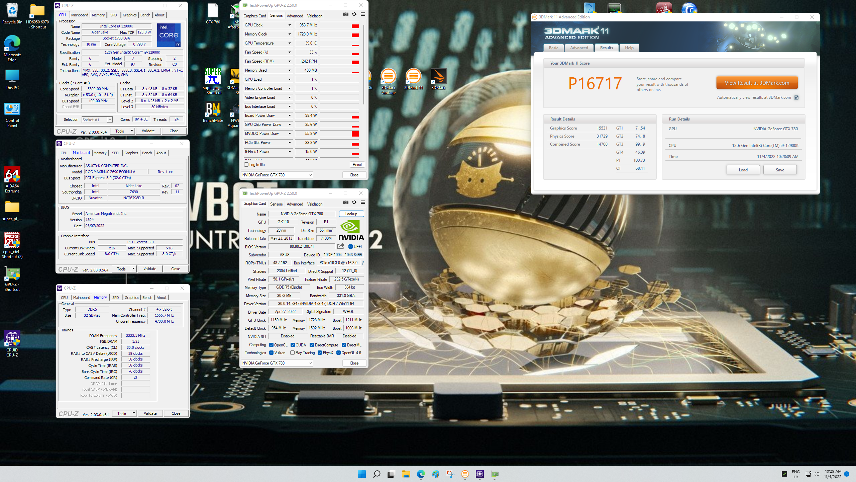Switch to Bench tab in top CPU-Z window
Screen dimensions: 856x482
pos(145,15)
